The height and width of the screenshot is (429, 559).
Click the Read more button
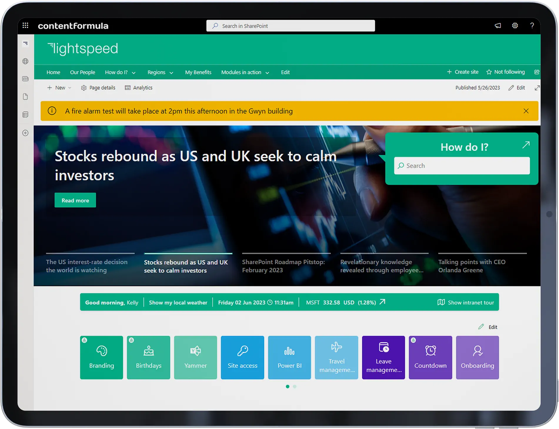click(75, 200)
